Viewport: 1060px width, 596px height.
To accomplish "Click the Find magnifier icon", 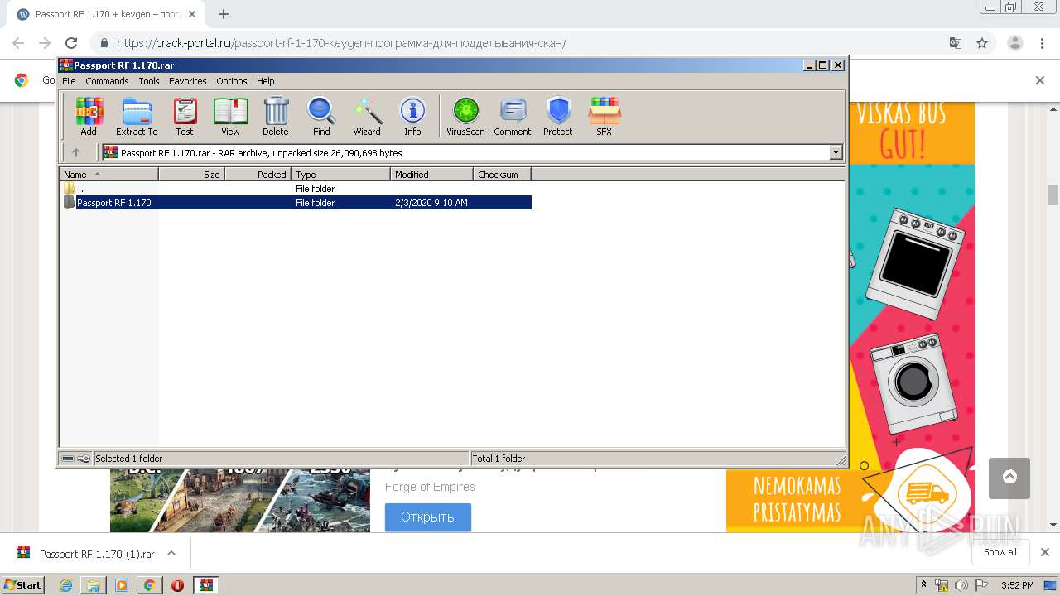I will coord(321,116).
